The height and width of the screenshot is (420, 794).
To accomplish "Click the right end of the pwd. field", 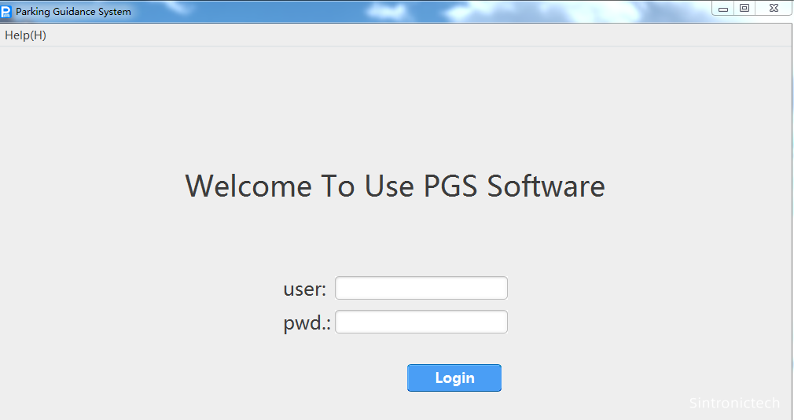I will point(497,322).
